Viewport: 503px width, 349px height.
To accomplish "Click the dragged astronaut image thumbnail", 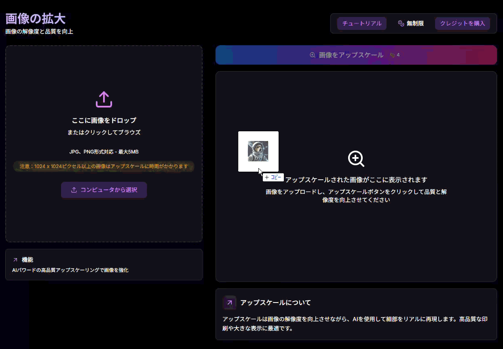I will (258, 151).
